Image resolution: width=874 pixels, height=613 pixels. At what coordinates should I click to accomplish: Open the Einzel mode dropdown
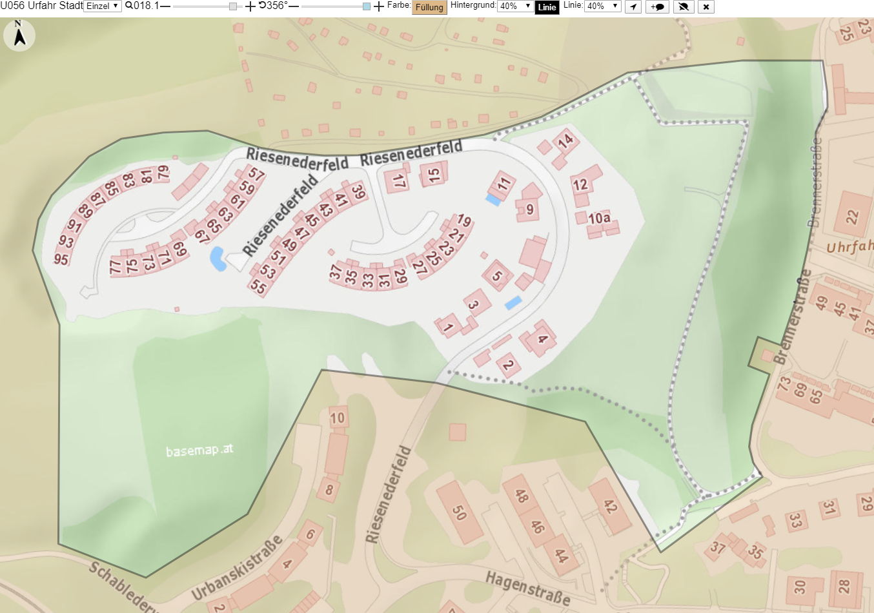(103, 6)
